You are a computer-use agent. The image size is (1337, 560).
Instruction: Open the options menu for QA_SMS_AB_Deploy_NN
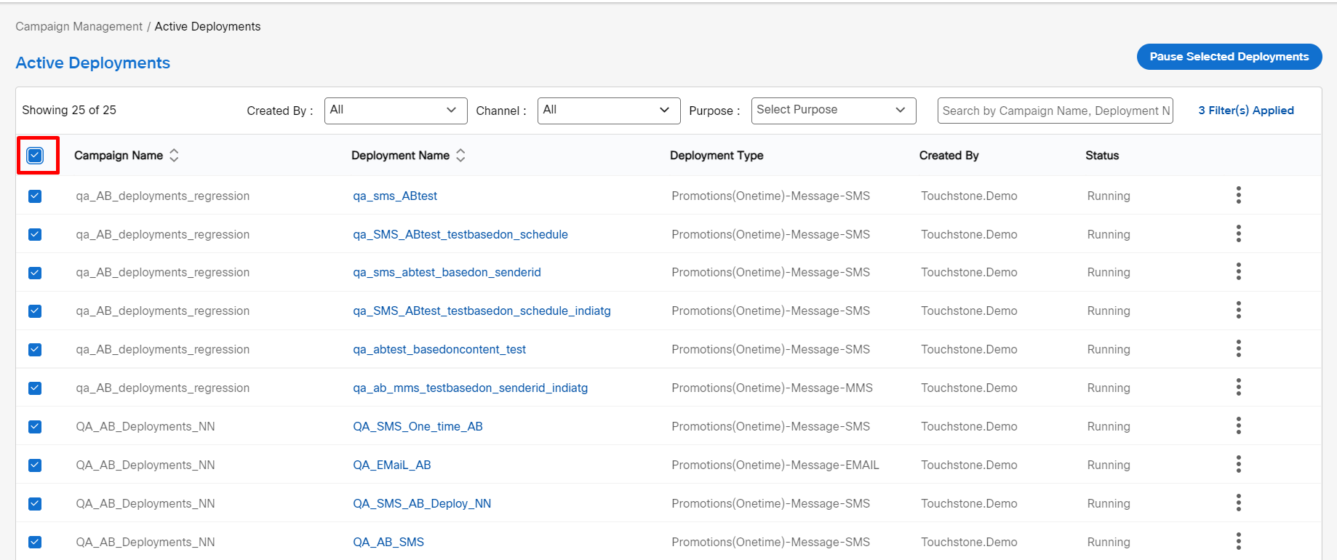(x=1238, y=503)
